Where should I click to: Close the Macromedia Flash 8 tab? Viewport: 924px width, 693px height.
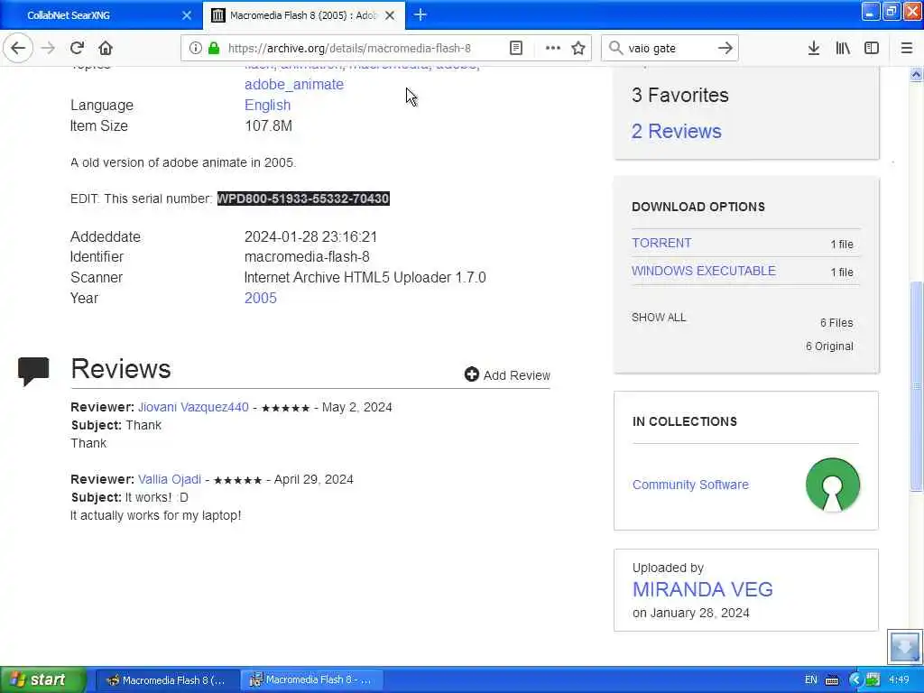coord(390,15)
